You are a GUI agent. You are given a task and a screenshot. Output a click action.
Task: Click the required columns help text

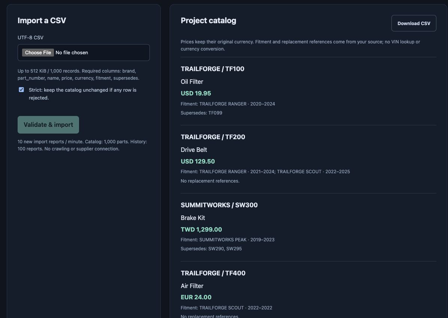[x=79, y=74]
